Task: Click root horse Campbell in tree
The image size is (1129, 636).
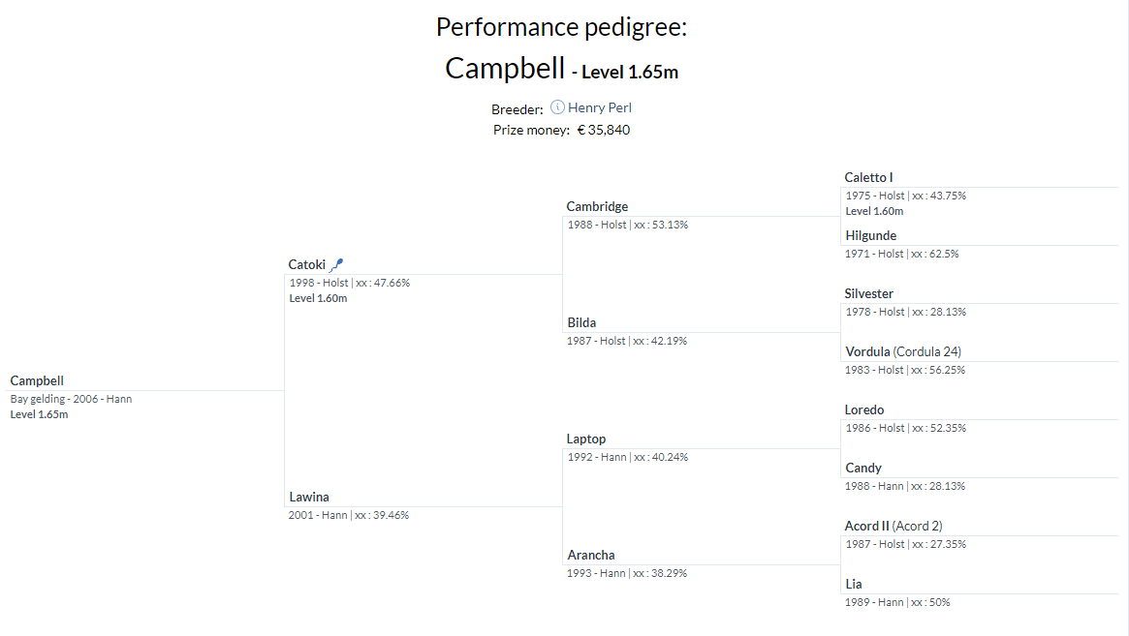Action: [x=37, y=380]
